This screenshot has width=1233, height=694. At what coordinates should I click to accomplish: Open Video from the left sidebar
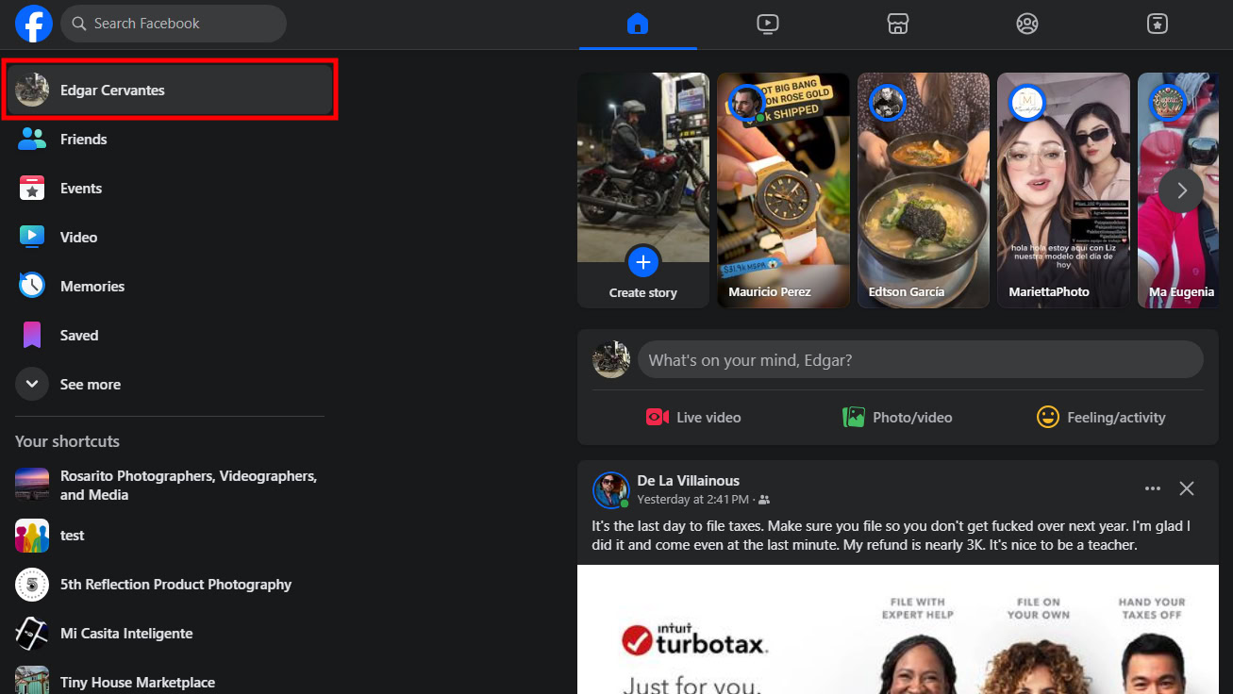point(170,238)
